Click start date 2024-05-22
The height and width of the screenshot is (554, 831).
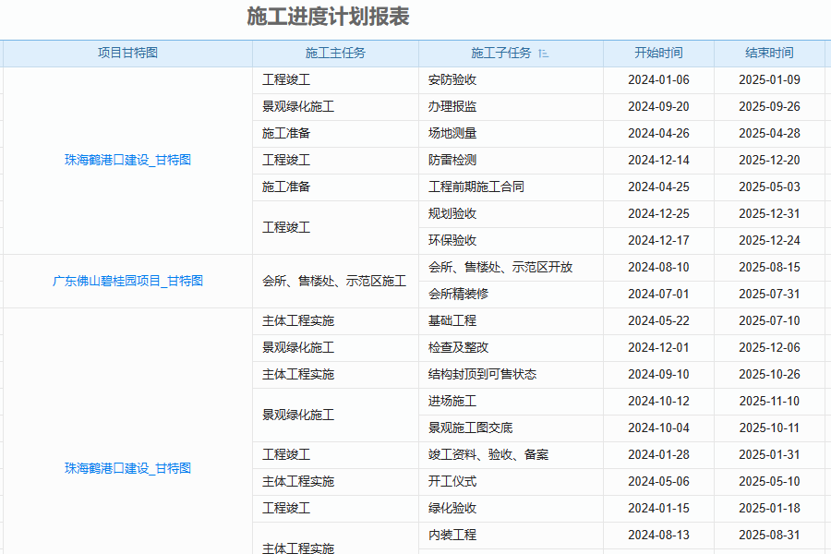coord(658,320)
